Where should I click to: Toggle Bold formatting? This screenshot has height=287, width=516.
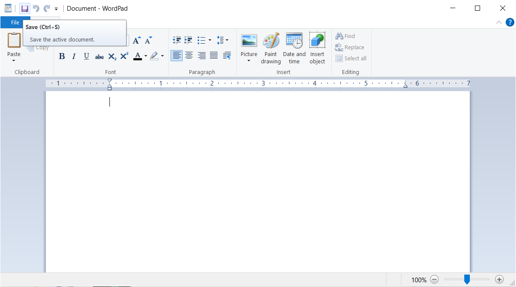62,56
